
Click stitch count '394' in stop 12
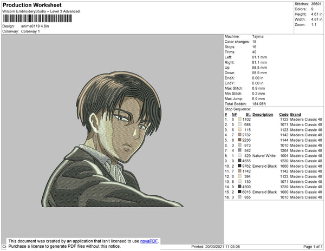tap(248, 176)
